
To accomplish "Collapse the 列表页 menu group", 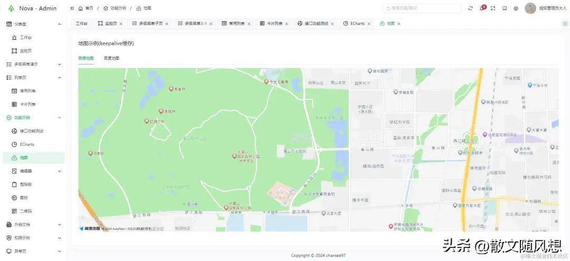I will [x=34, y=78].
